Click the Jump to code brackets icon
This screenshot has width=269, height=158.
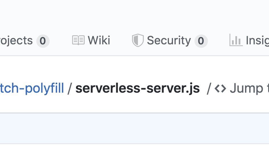click(220, 89)
